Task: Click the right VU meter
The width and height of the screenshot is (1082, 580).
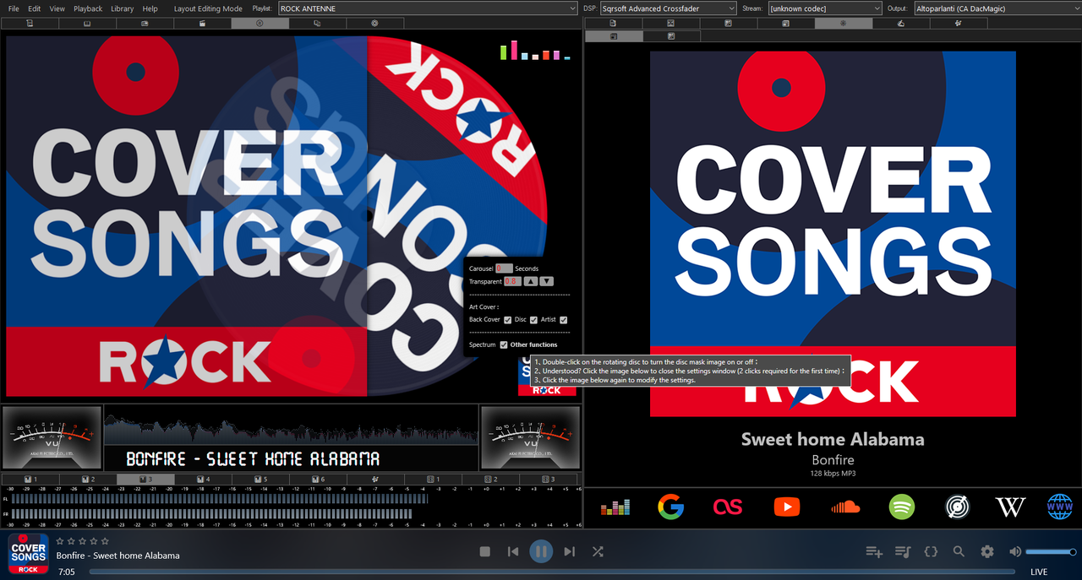Action: click(530, 437)
